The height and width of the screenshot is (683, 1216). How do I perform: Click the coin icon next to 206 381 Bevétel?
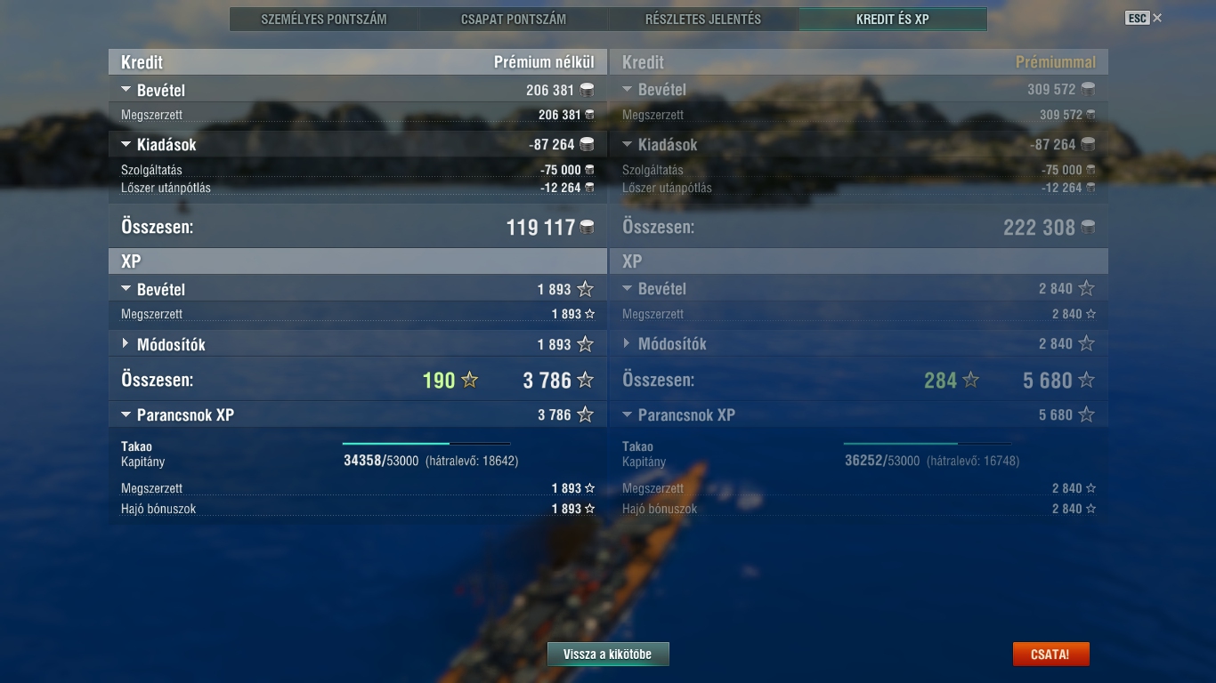tap(587, 90)
